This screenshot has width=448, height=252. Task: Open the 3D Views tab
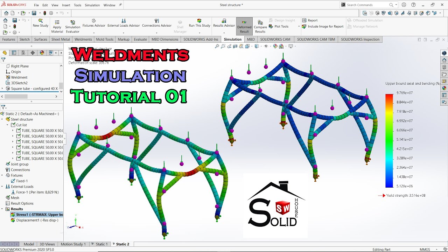pyautogui.click(x=47, y=244)
